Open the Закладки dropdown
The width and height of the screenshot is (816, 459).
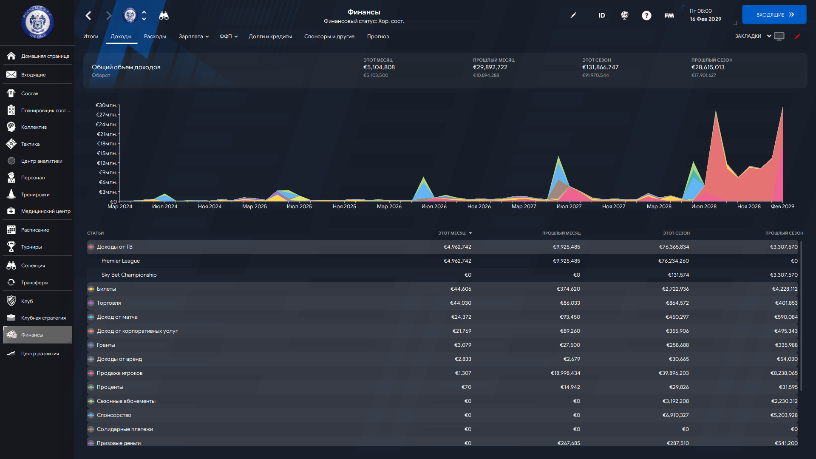pyautogui.click(x=753, y=36)
